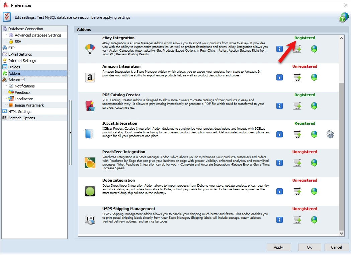Viewport: 351px width, 255px height.
Task: Click the USPS Shipping Management title
Action: 129,209
